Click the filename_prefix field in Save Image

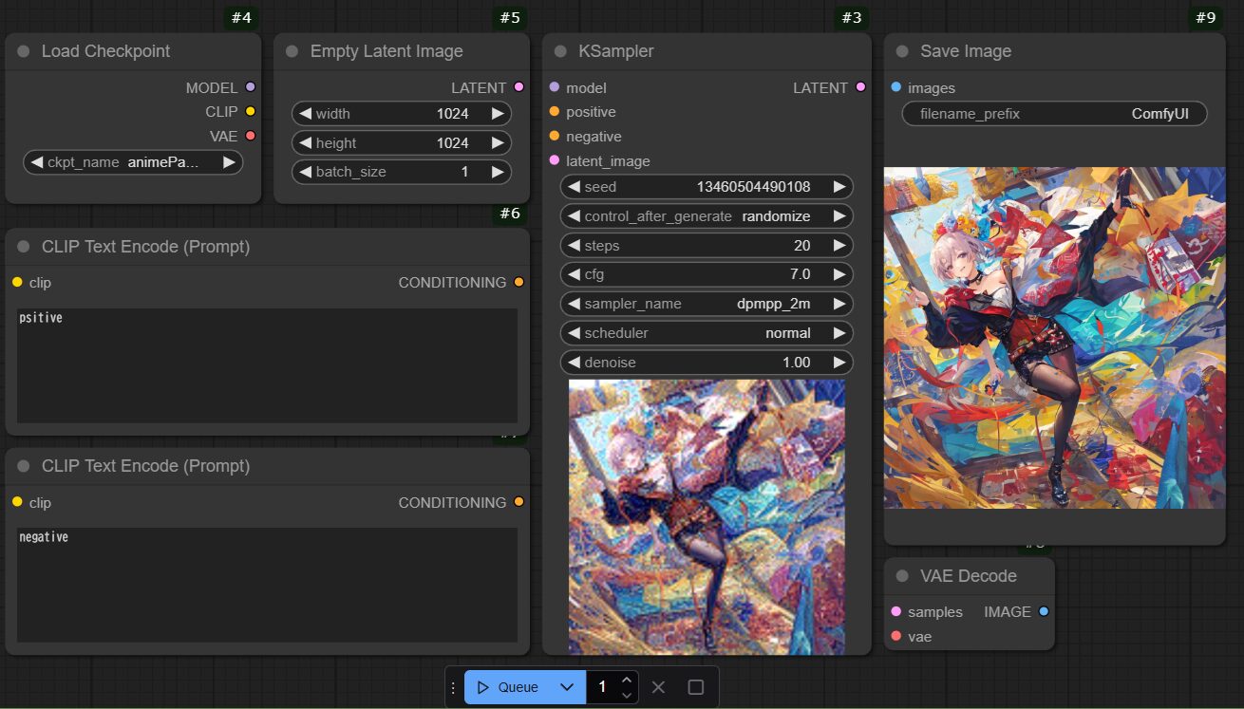click(x=1055, y=114)
